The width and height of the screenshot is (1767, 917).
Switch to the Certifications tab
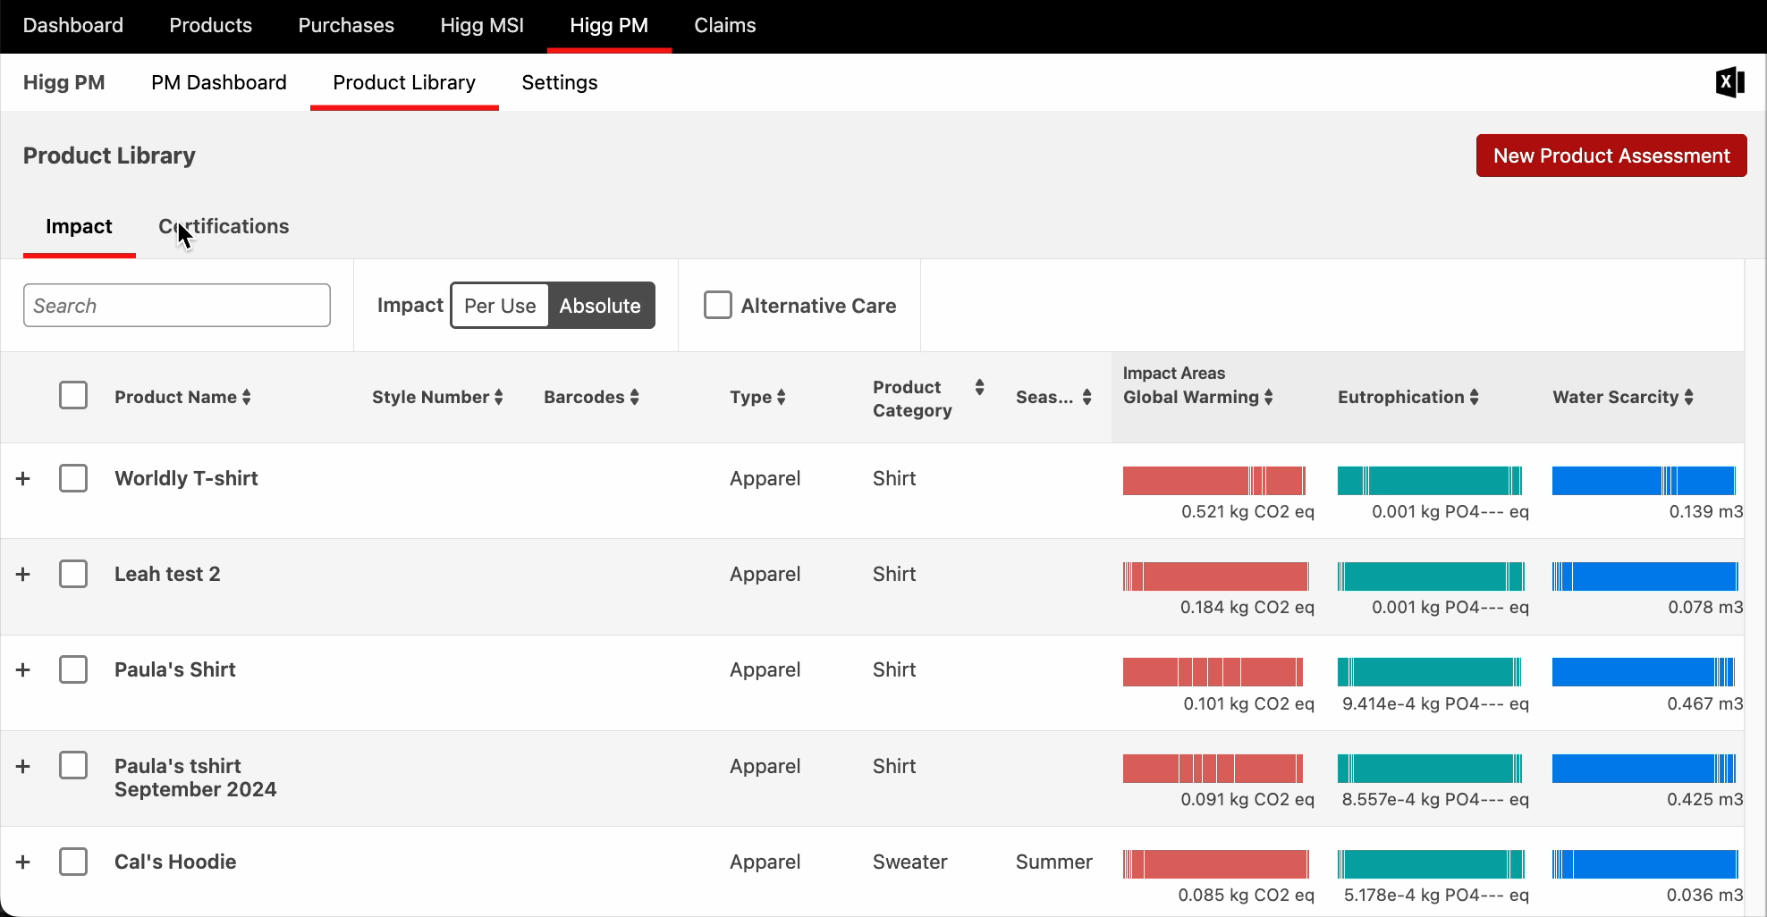pos(224,226)
